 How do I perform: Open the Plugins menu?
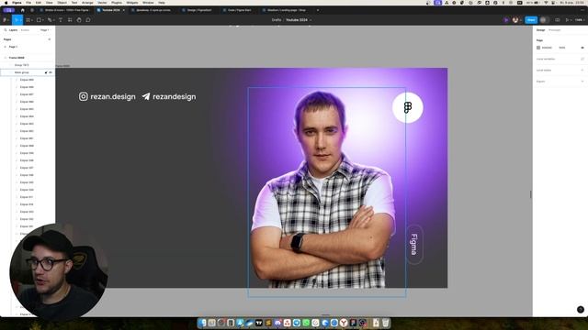point(117,3)
